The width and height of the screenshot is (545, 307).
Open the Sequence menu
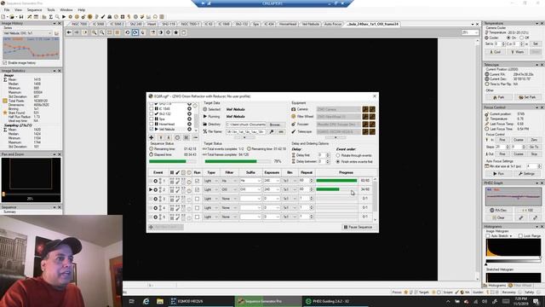(34, 9)
